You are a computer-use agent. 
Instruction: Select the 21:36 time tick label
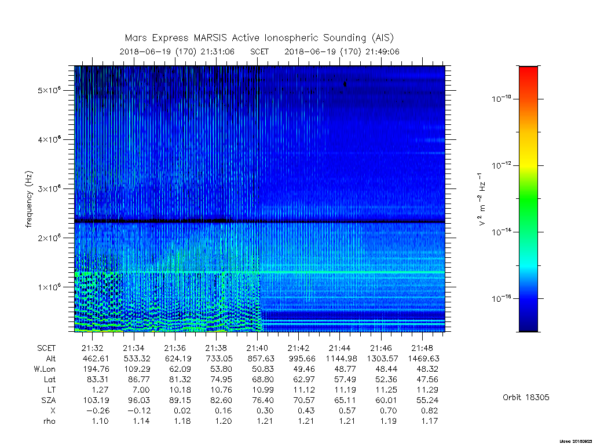coord(175,348)
